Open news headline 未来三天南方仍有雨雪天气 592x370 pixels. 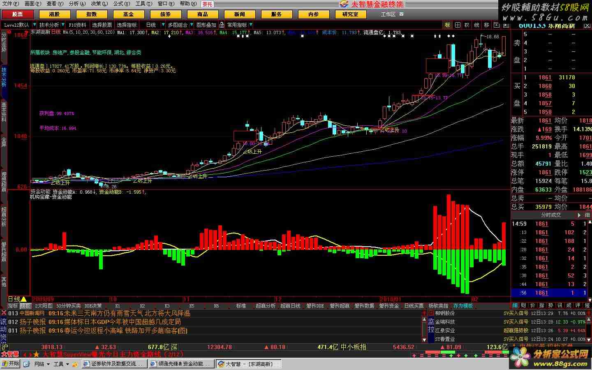point(127,313)
